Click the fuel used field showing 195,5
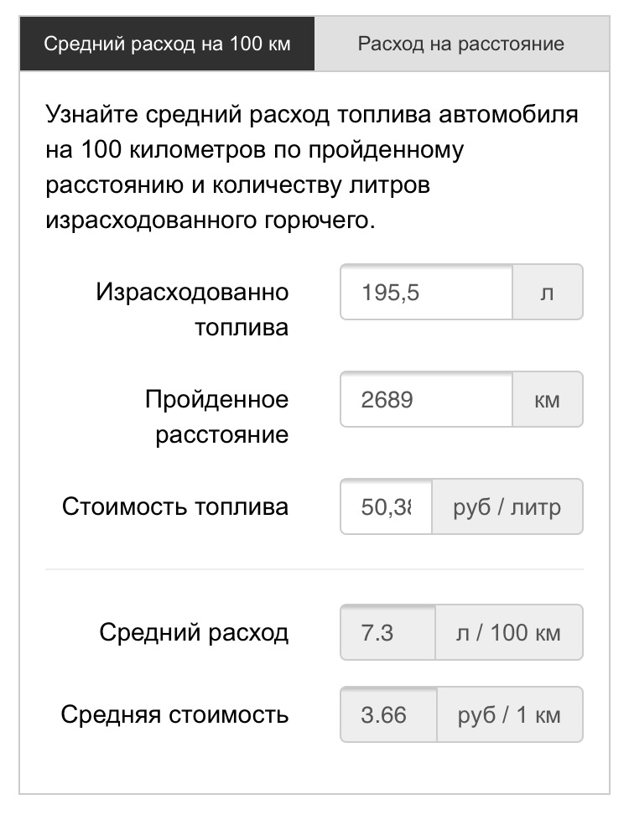Image resolution: width=629 pixels, height=815 pixels. pos(426,292)
